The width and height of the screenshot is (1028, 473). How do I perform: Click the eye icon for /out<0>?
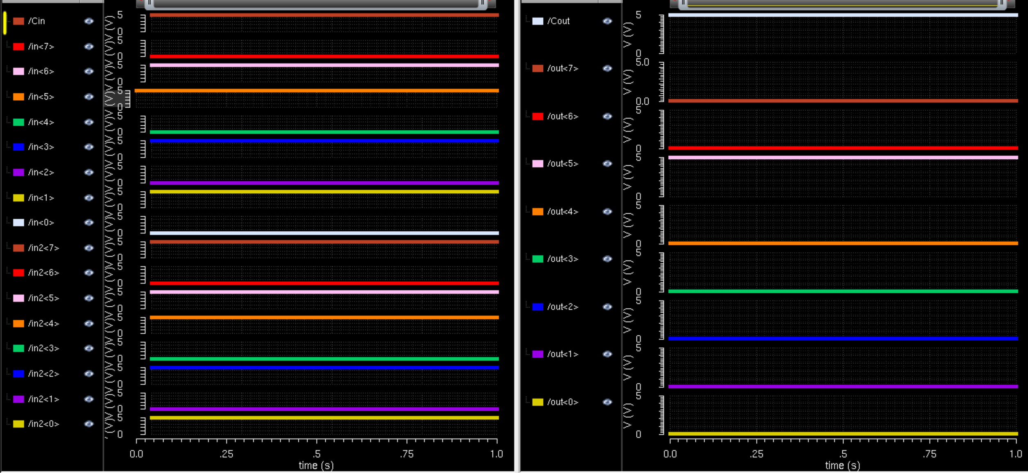(x=607, y=402)
